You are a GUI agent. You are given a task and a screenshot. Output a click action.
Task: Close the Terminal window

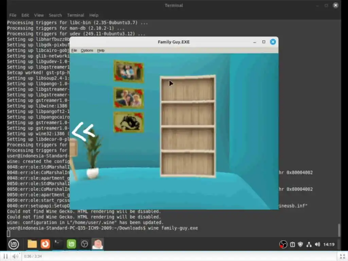coord(335,5)
